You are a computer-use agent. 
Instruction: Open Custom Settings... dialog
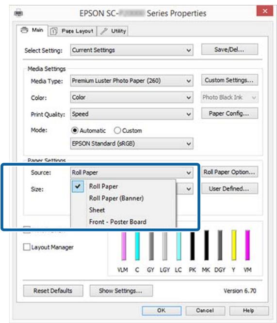[x=229, y=80]
